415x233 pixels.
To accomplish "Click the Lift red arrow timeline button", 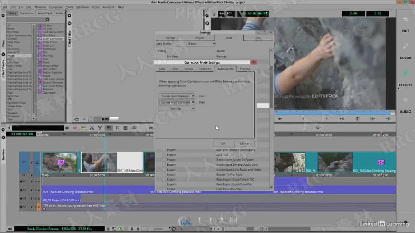I will (x=75, y=128).
